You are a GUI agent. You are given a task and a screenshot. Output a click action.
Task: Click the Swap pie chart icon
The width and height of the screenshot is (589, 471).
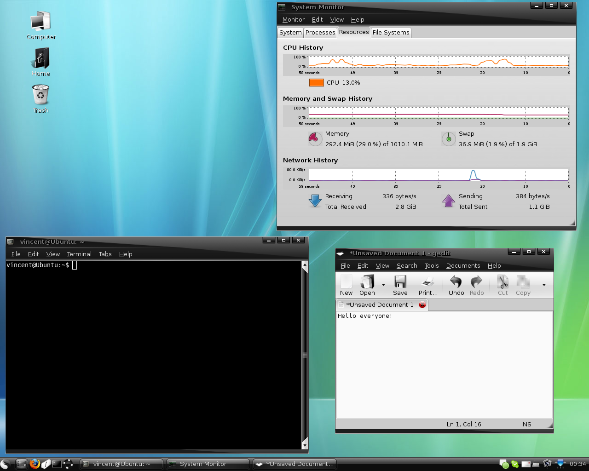[x=449, y=138]
